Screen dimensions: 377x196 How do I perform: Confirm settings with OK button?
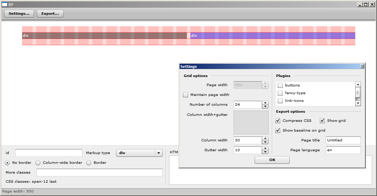click(272, 160)
